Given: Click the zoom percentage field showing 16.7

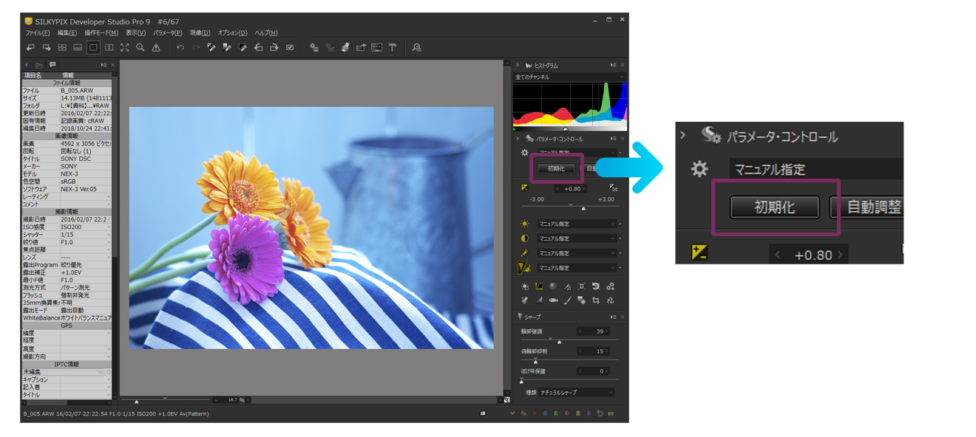Looking at the screenshot, I should [233, 400].
